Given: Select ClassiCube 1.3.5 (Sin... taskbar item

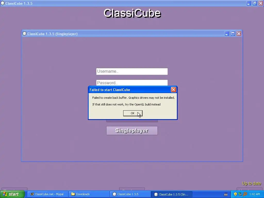Looking at the screenshot, I should click(171, 194).
